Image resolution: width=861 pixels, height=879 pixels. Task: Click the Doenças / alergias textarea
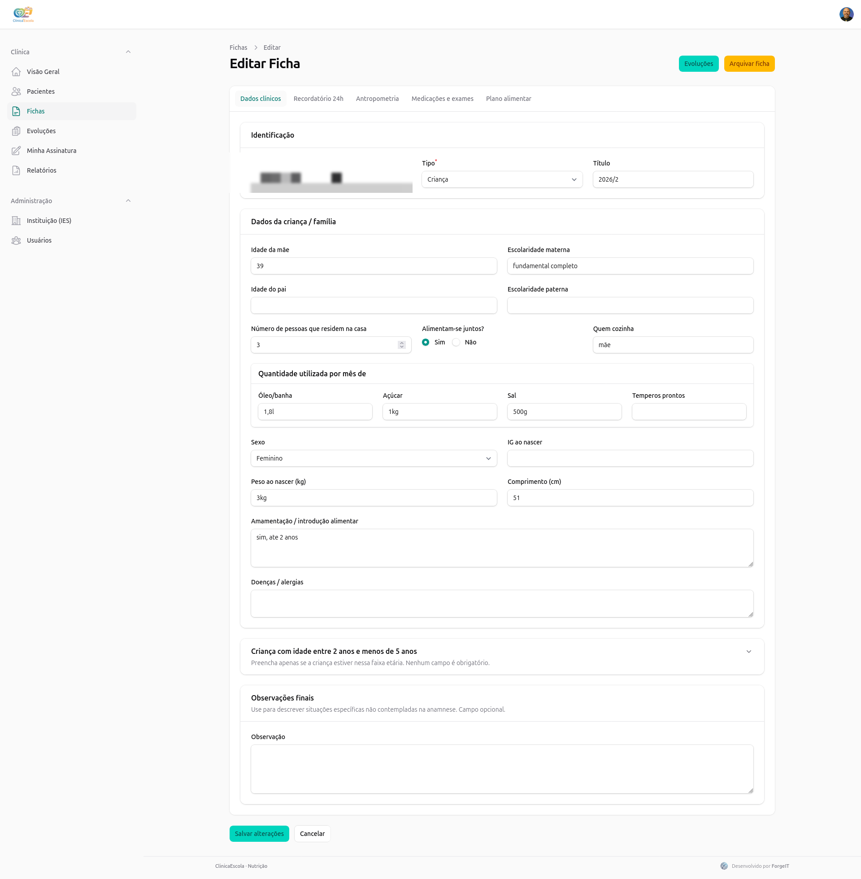[502, 604]
